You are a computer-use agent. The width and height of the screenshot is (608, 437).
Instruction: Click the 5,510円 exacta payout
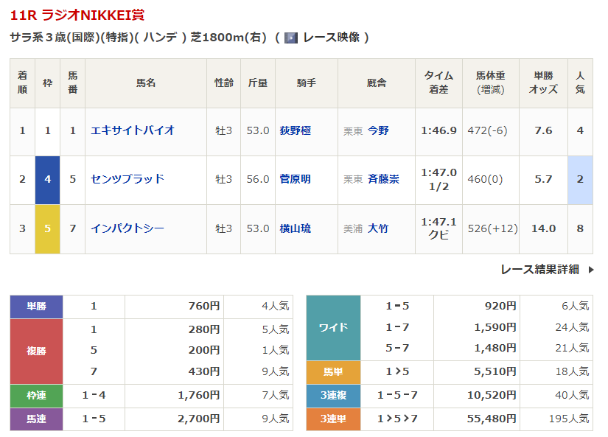pos(495,371)
